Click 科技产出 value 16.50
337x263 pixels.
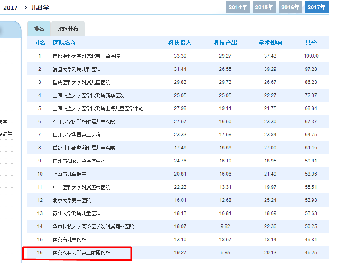pyautogui.click(x=225, y=121)
